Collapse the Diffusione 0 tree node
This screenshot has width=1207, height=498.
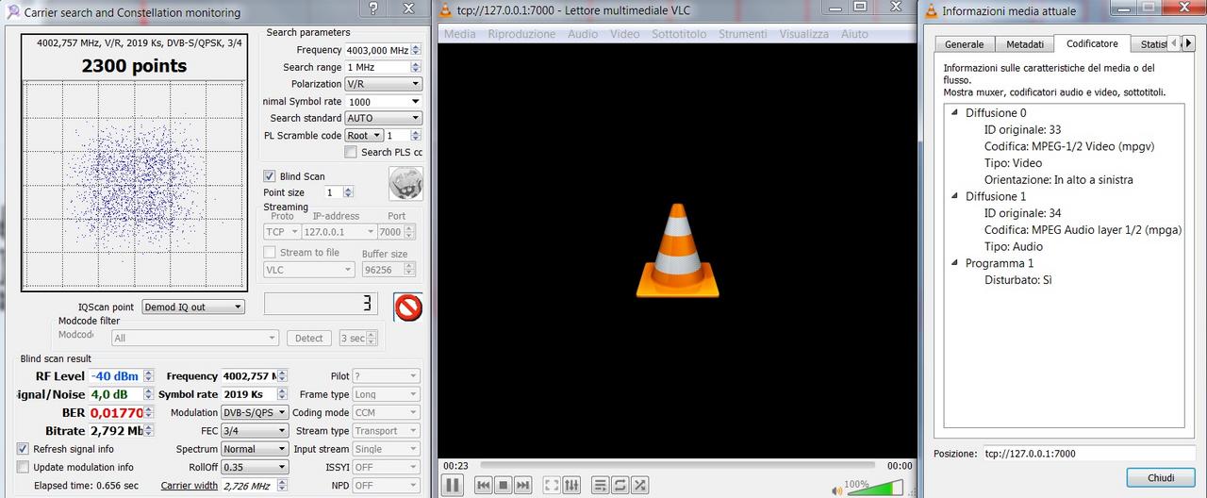953,113
